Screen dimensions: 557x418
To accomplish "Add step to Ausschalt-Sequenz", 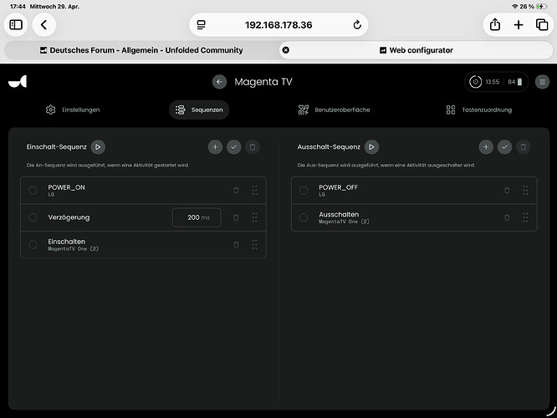I will [486, 146].
